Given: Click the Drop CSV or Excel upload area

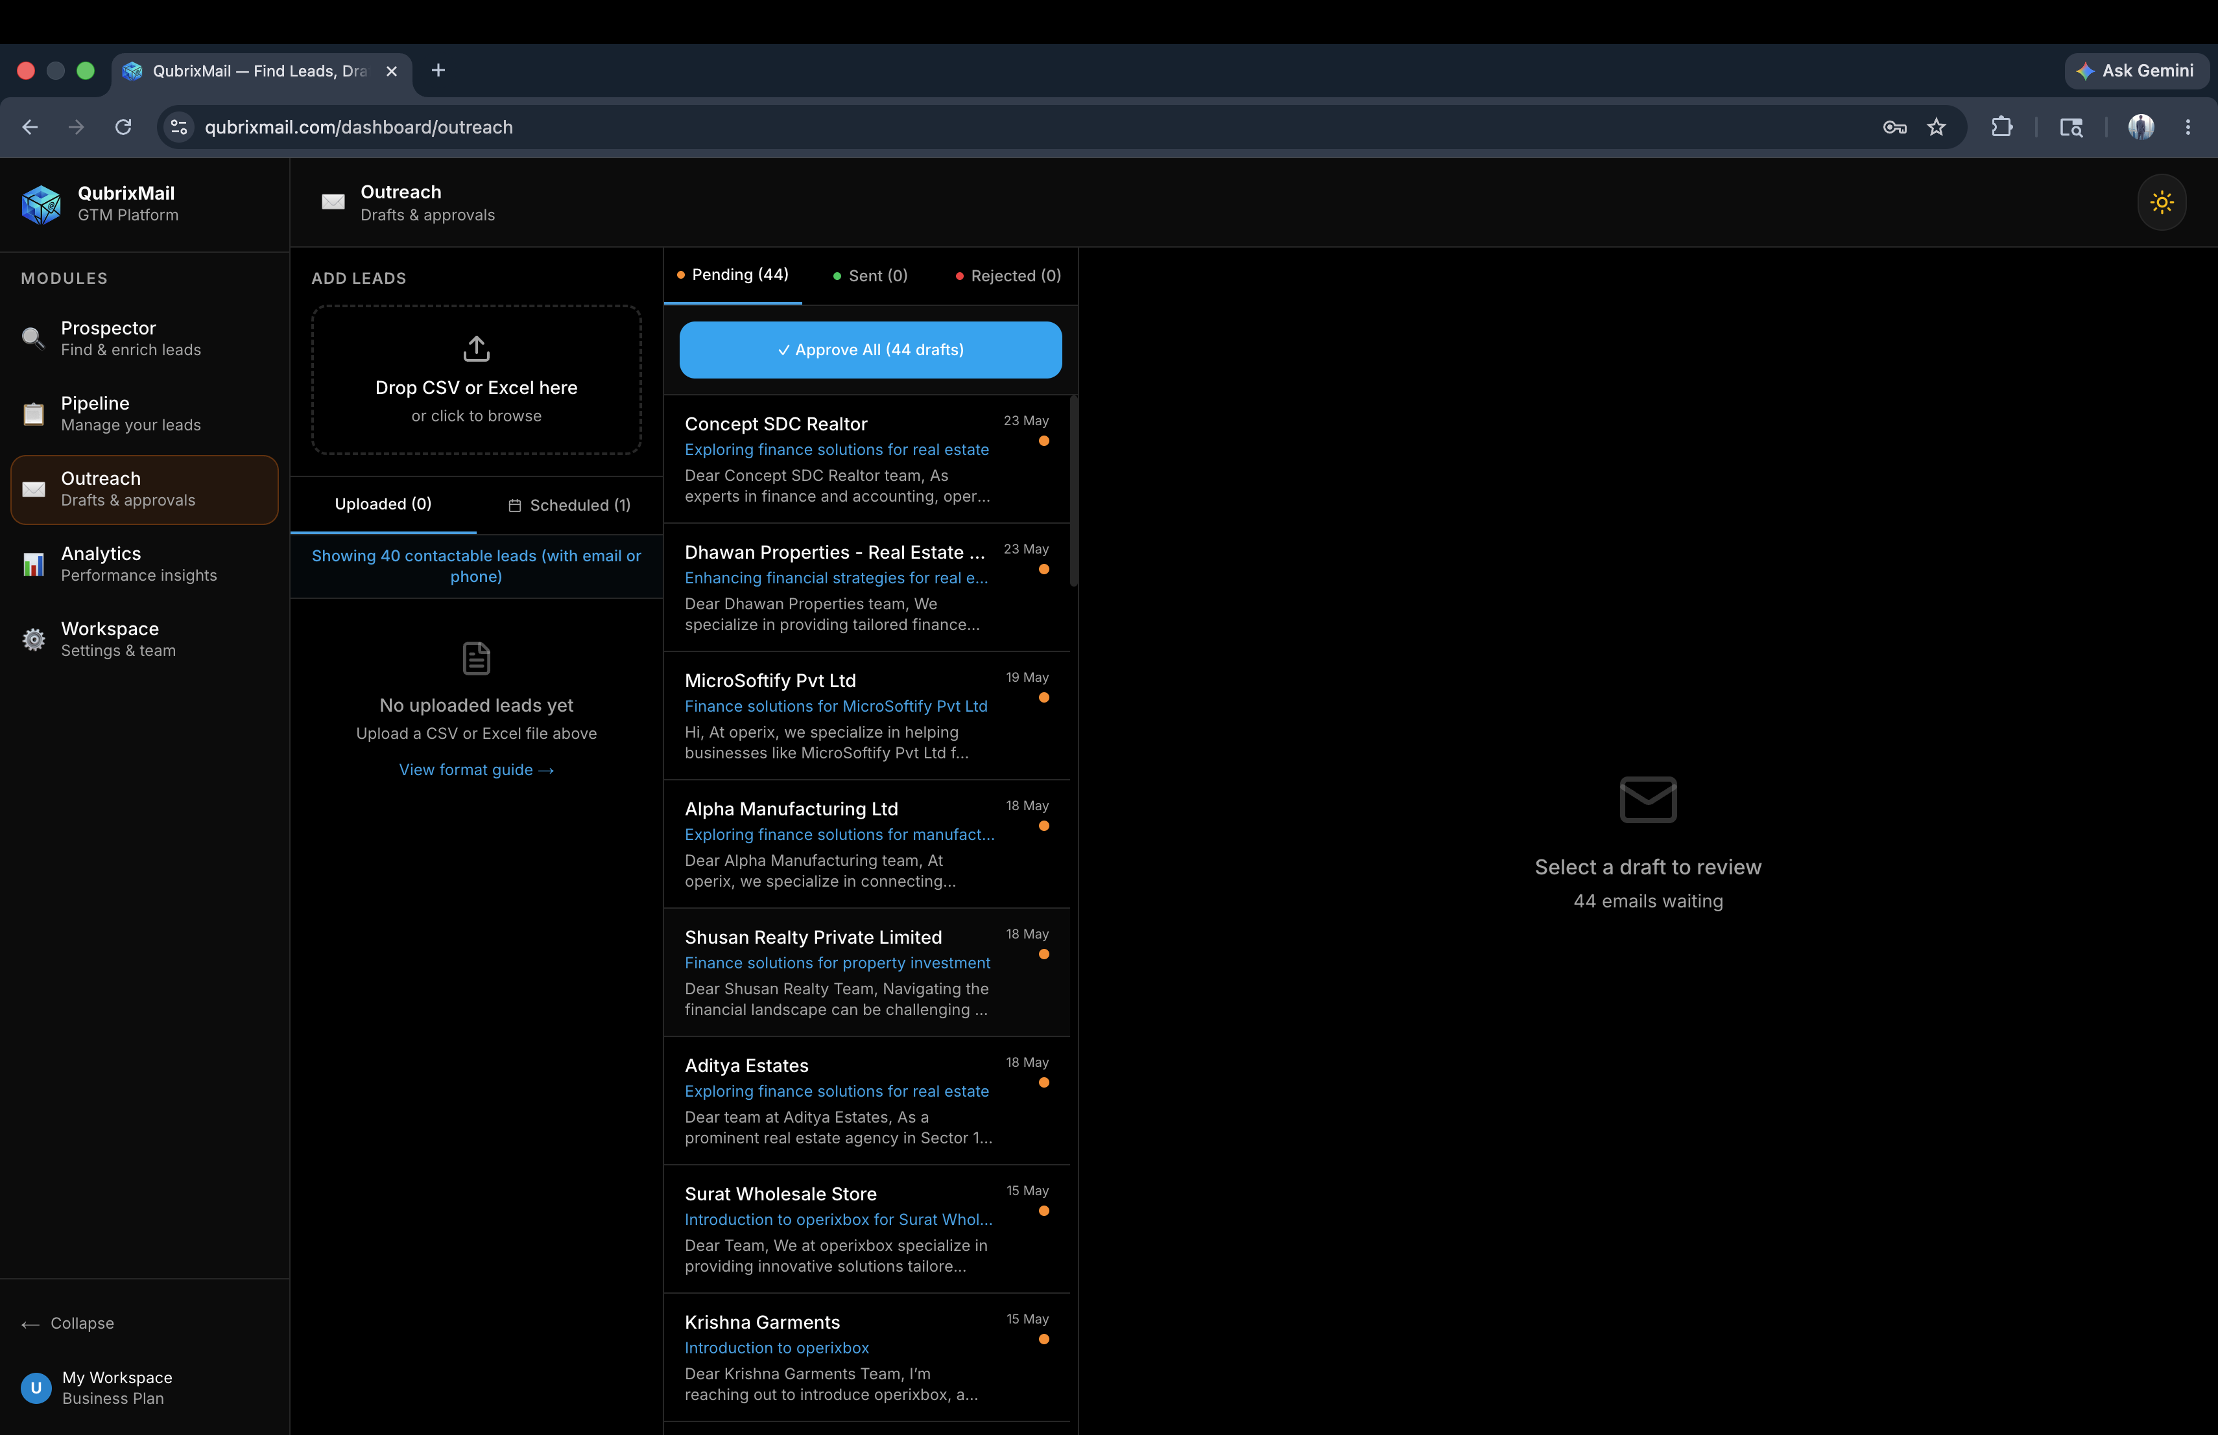Looking at the screenshot, I should tap(476, 380).
